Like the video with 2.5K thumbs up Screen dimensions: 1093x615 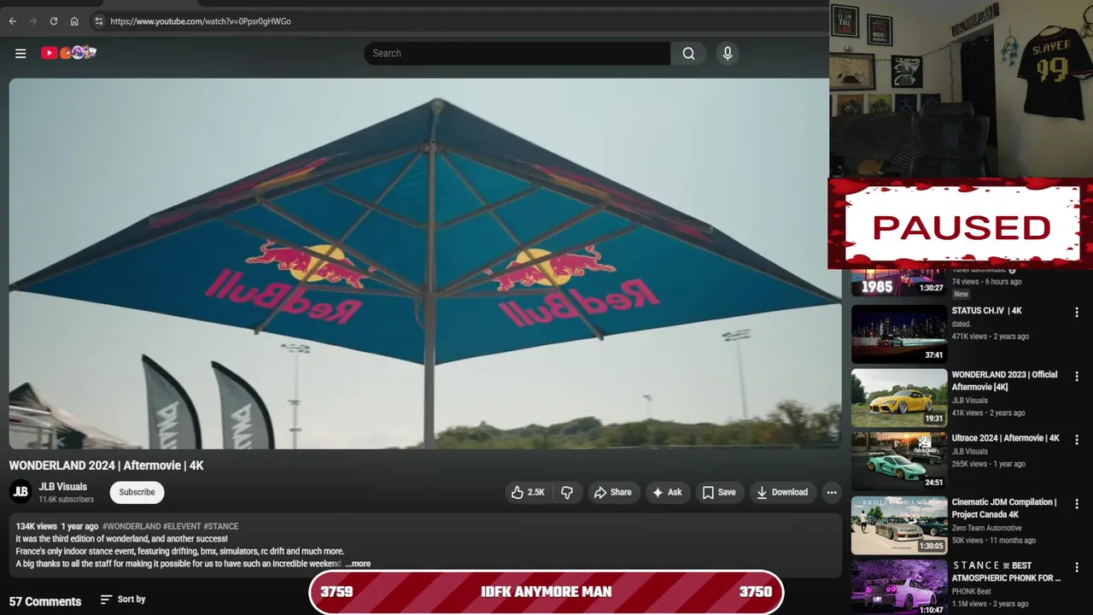pyautogui.click(x=529, y=492)
